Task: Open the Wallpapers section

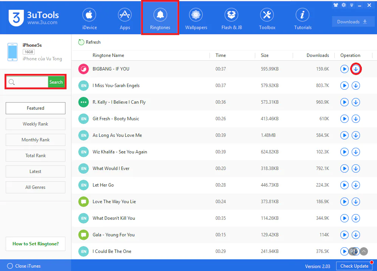Action: (x=196, y=19)
